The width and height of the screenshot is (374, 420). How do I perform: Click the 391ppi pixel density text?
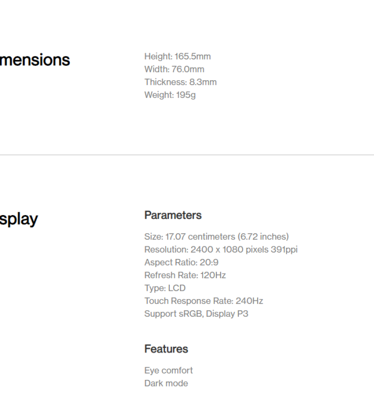click(284, 250)
